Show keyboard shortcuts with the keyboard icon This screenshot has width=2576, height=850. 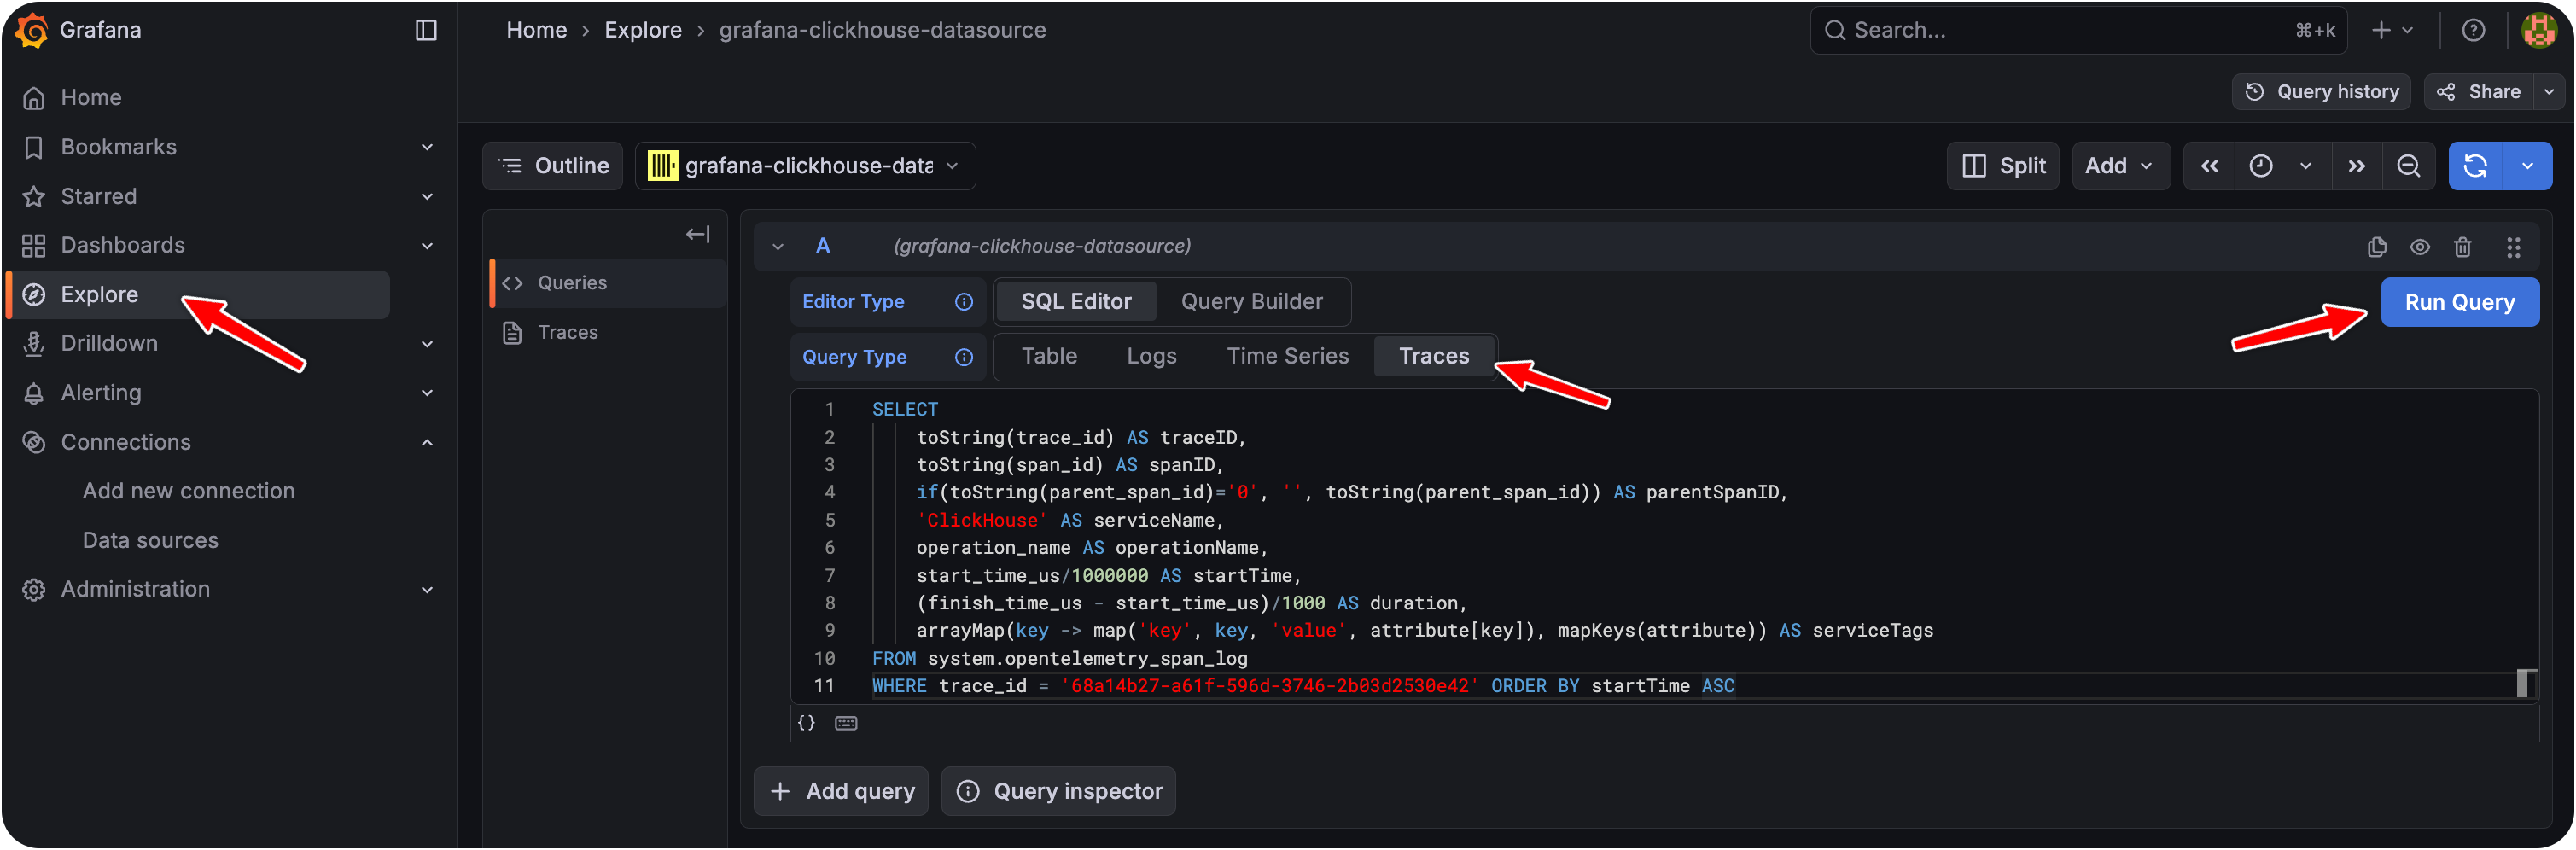[845, 722]
